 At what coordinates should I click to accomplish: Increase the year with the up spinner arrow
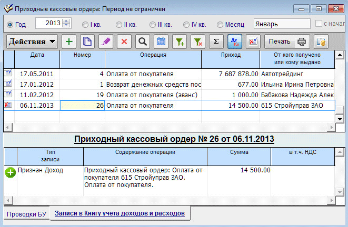66,21
